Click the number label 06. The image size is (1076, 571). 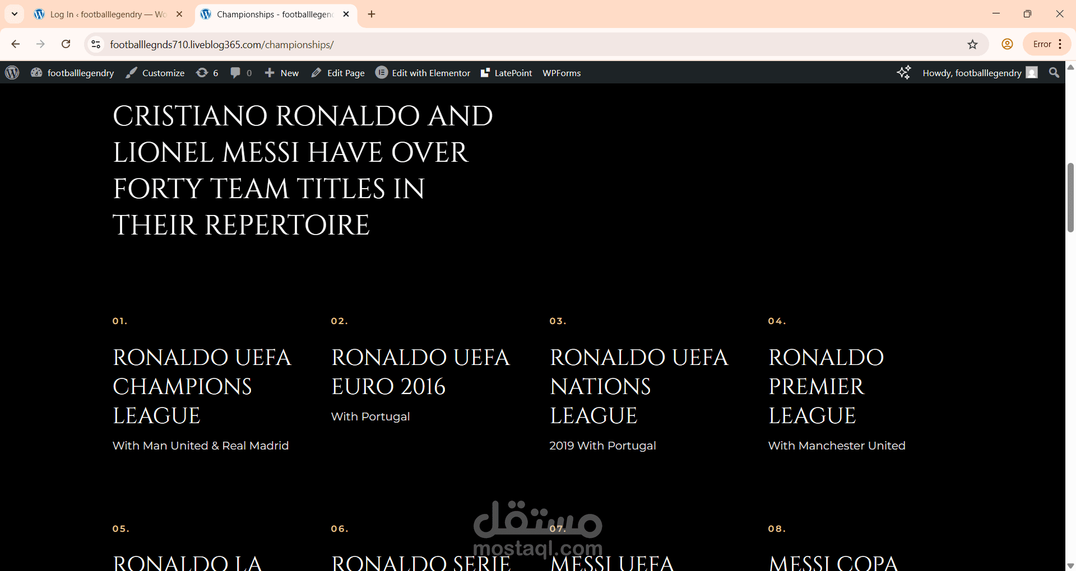pyautogui.click(x=340, y=528)
